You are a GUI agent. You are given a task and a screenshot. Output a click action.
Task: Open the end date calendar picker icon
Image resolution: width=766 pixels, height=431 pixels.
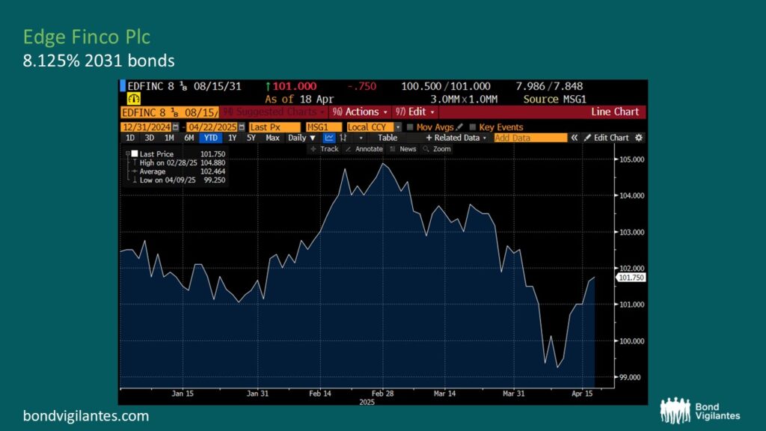242,127
